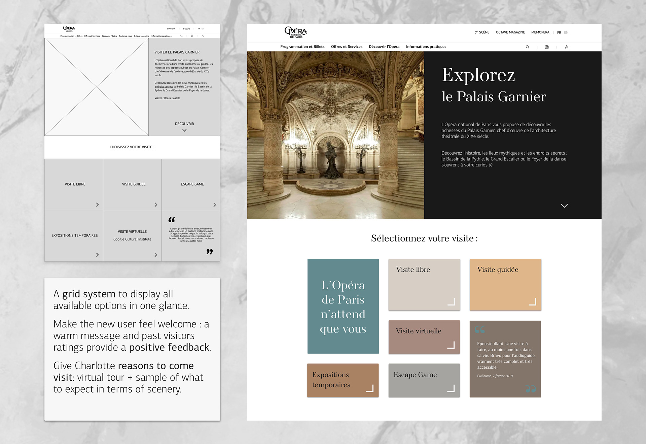Open the calendar icon in main header

(547, 47)
